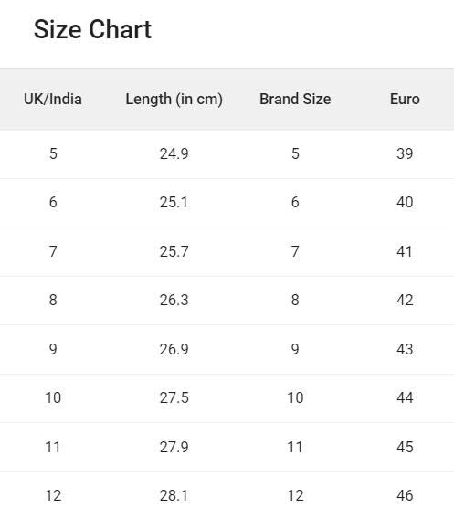Image resolution: width=454 pixels, height=529 pixels.
Task: Select the Brand Size column header
Action: 295,100
